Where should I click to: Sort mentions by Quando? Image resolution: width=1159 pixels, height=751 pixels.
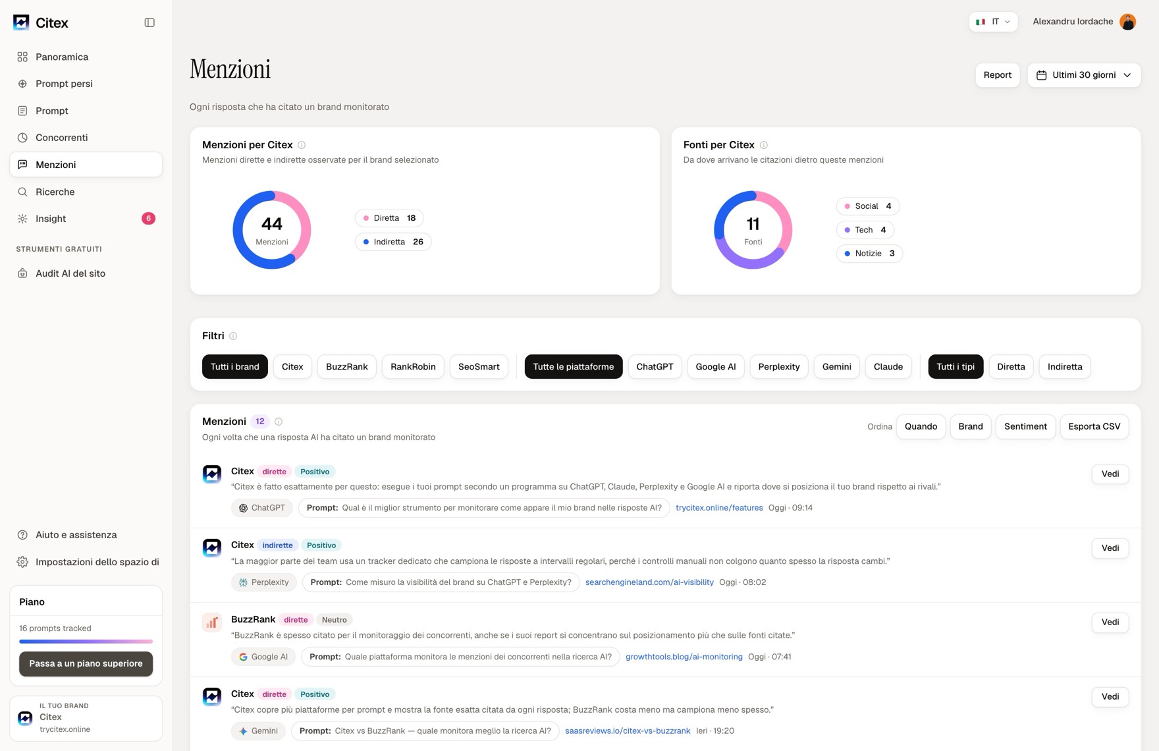click(921, 427)
